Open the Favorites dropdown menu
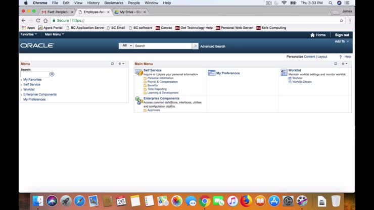This screenshot has width=374, height=210. (x=28, y=34)
